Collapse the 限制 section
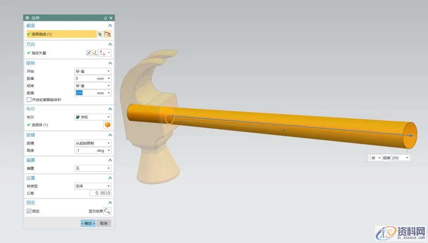 [110, 63]
